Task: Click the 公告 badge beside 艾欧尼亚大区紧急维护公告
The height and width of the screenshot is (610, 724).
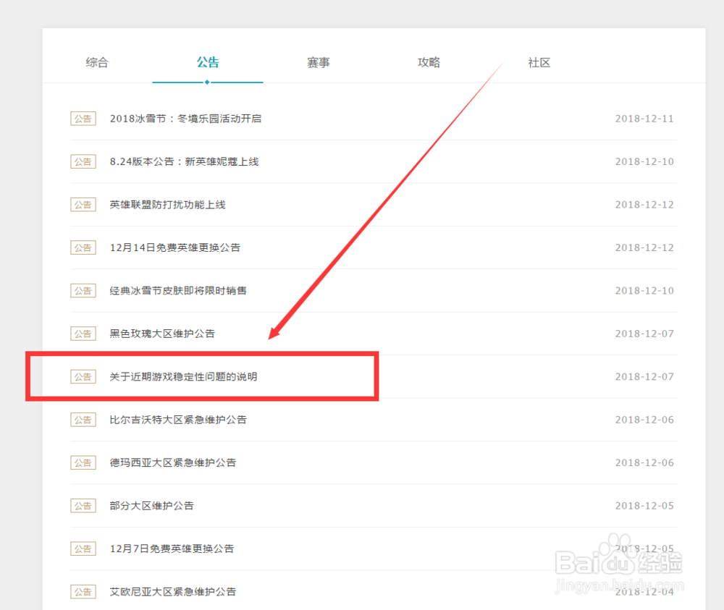Action: [83, 591]
